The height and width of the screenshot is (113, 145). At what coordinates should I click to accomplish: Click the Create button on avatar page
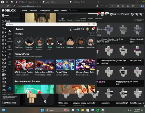point(139,21)
